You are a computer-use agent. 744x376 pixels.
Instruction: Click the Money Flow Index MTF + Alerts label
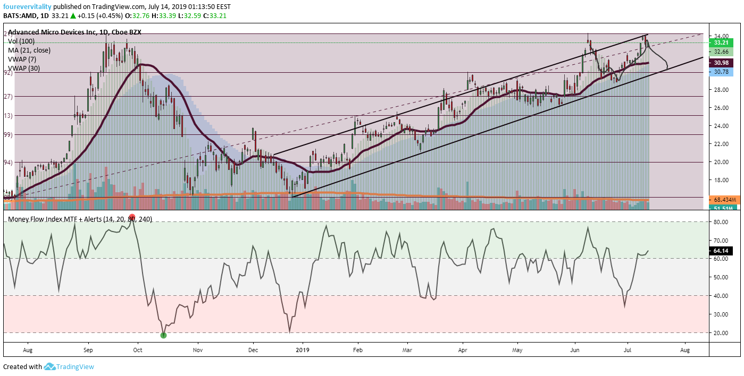click(79, 219)
